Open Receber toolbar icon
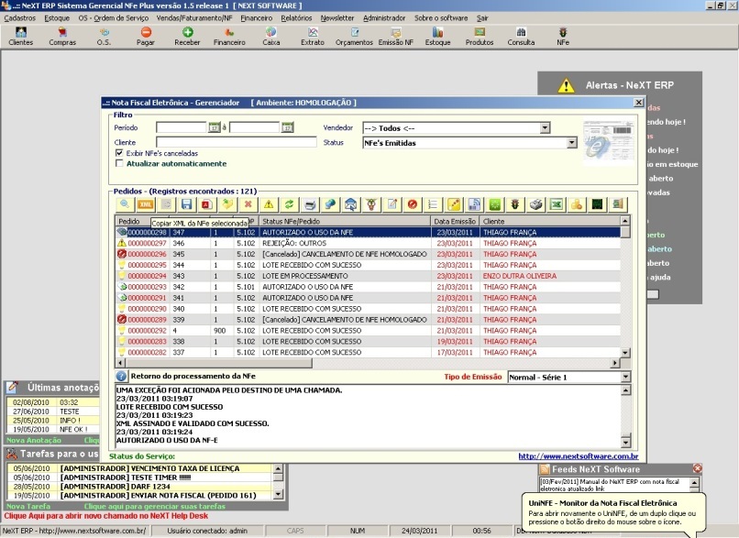Image resolution: width=739 pixels, height=538 pixels. 187,37
